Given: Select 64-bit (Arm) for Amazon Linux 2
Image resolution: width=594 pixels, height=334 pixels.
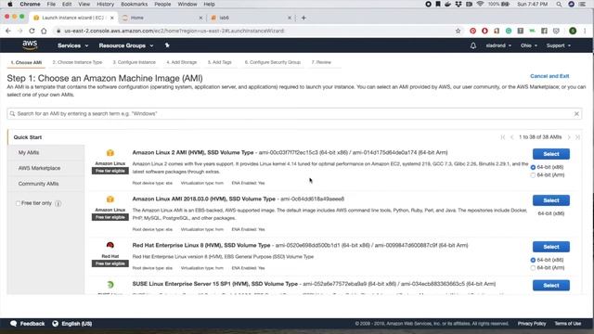Looking at the screenshot, I should pos(533,175).
